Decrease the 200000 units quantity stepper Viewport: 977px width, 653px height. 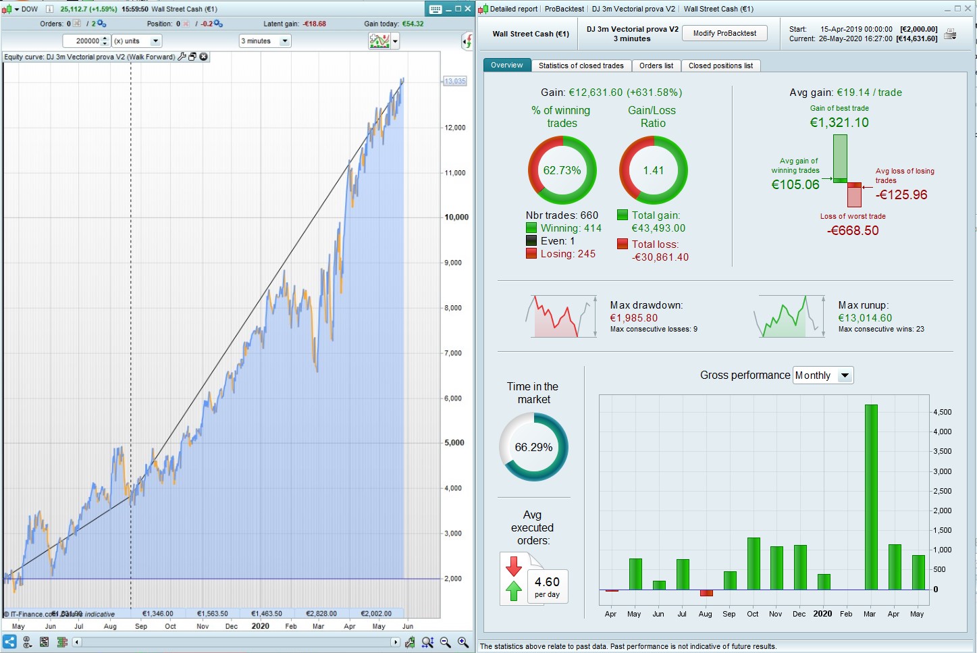click(105, 44)
